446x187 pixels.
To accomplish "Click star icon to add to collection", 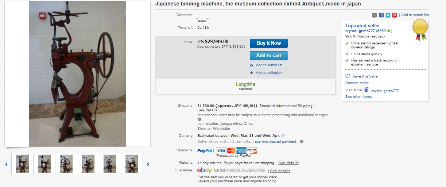I will (x=251, y=73).
